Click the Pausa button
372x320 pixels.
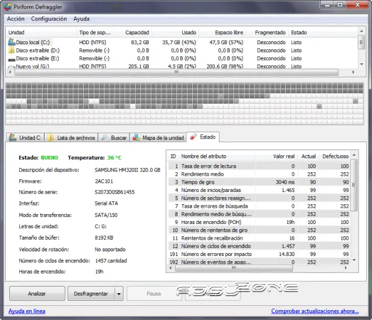tap(154, 294)
